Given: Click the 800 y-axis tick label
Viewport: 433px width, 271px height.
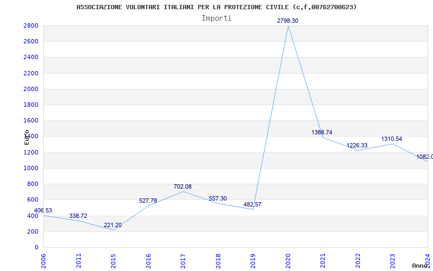Looking at the screenshot, I should (x=33, y=184).
